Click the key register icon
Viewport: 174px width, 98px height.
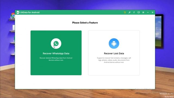pyautogui.click(x=129, y=13)
